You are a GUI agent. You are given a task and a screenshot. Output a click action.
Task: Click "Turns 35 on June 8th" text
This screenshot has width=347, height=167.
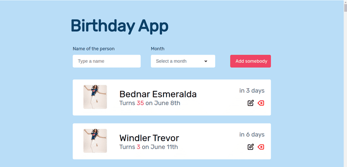point(150,103)
